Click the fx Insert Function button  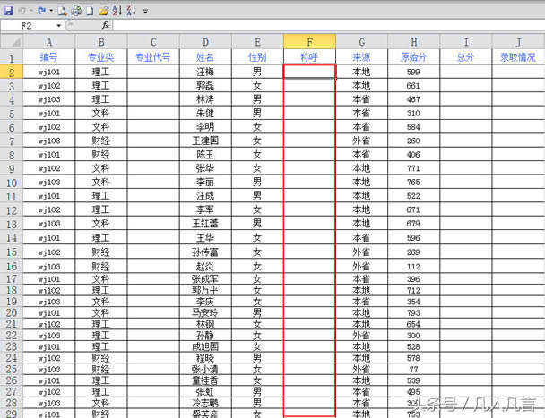point(105,26)
